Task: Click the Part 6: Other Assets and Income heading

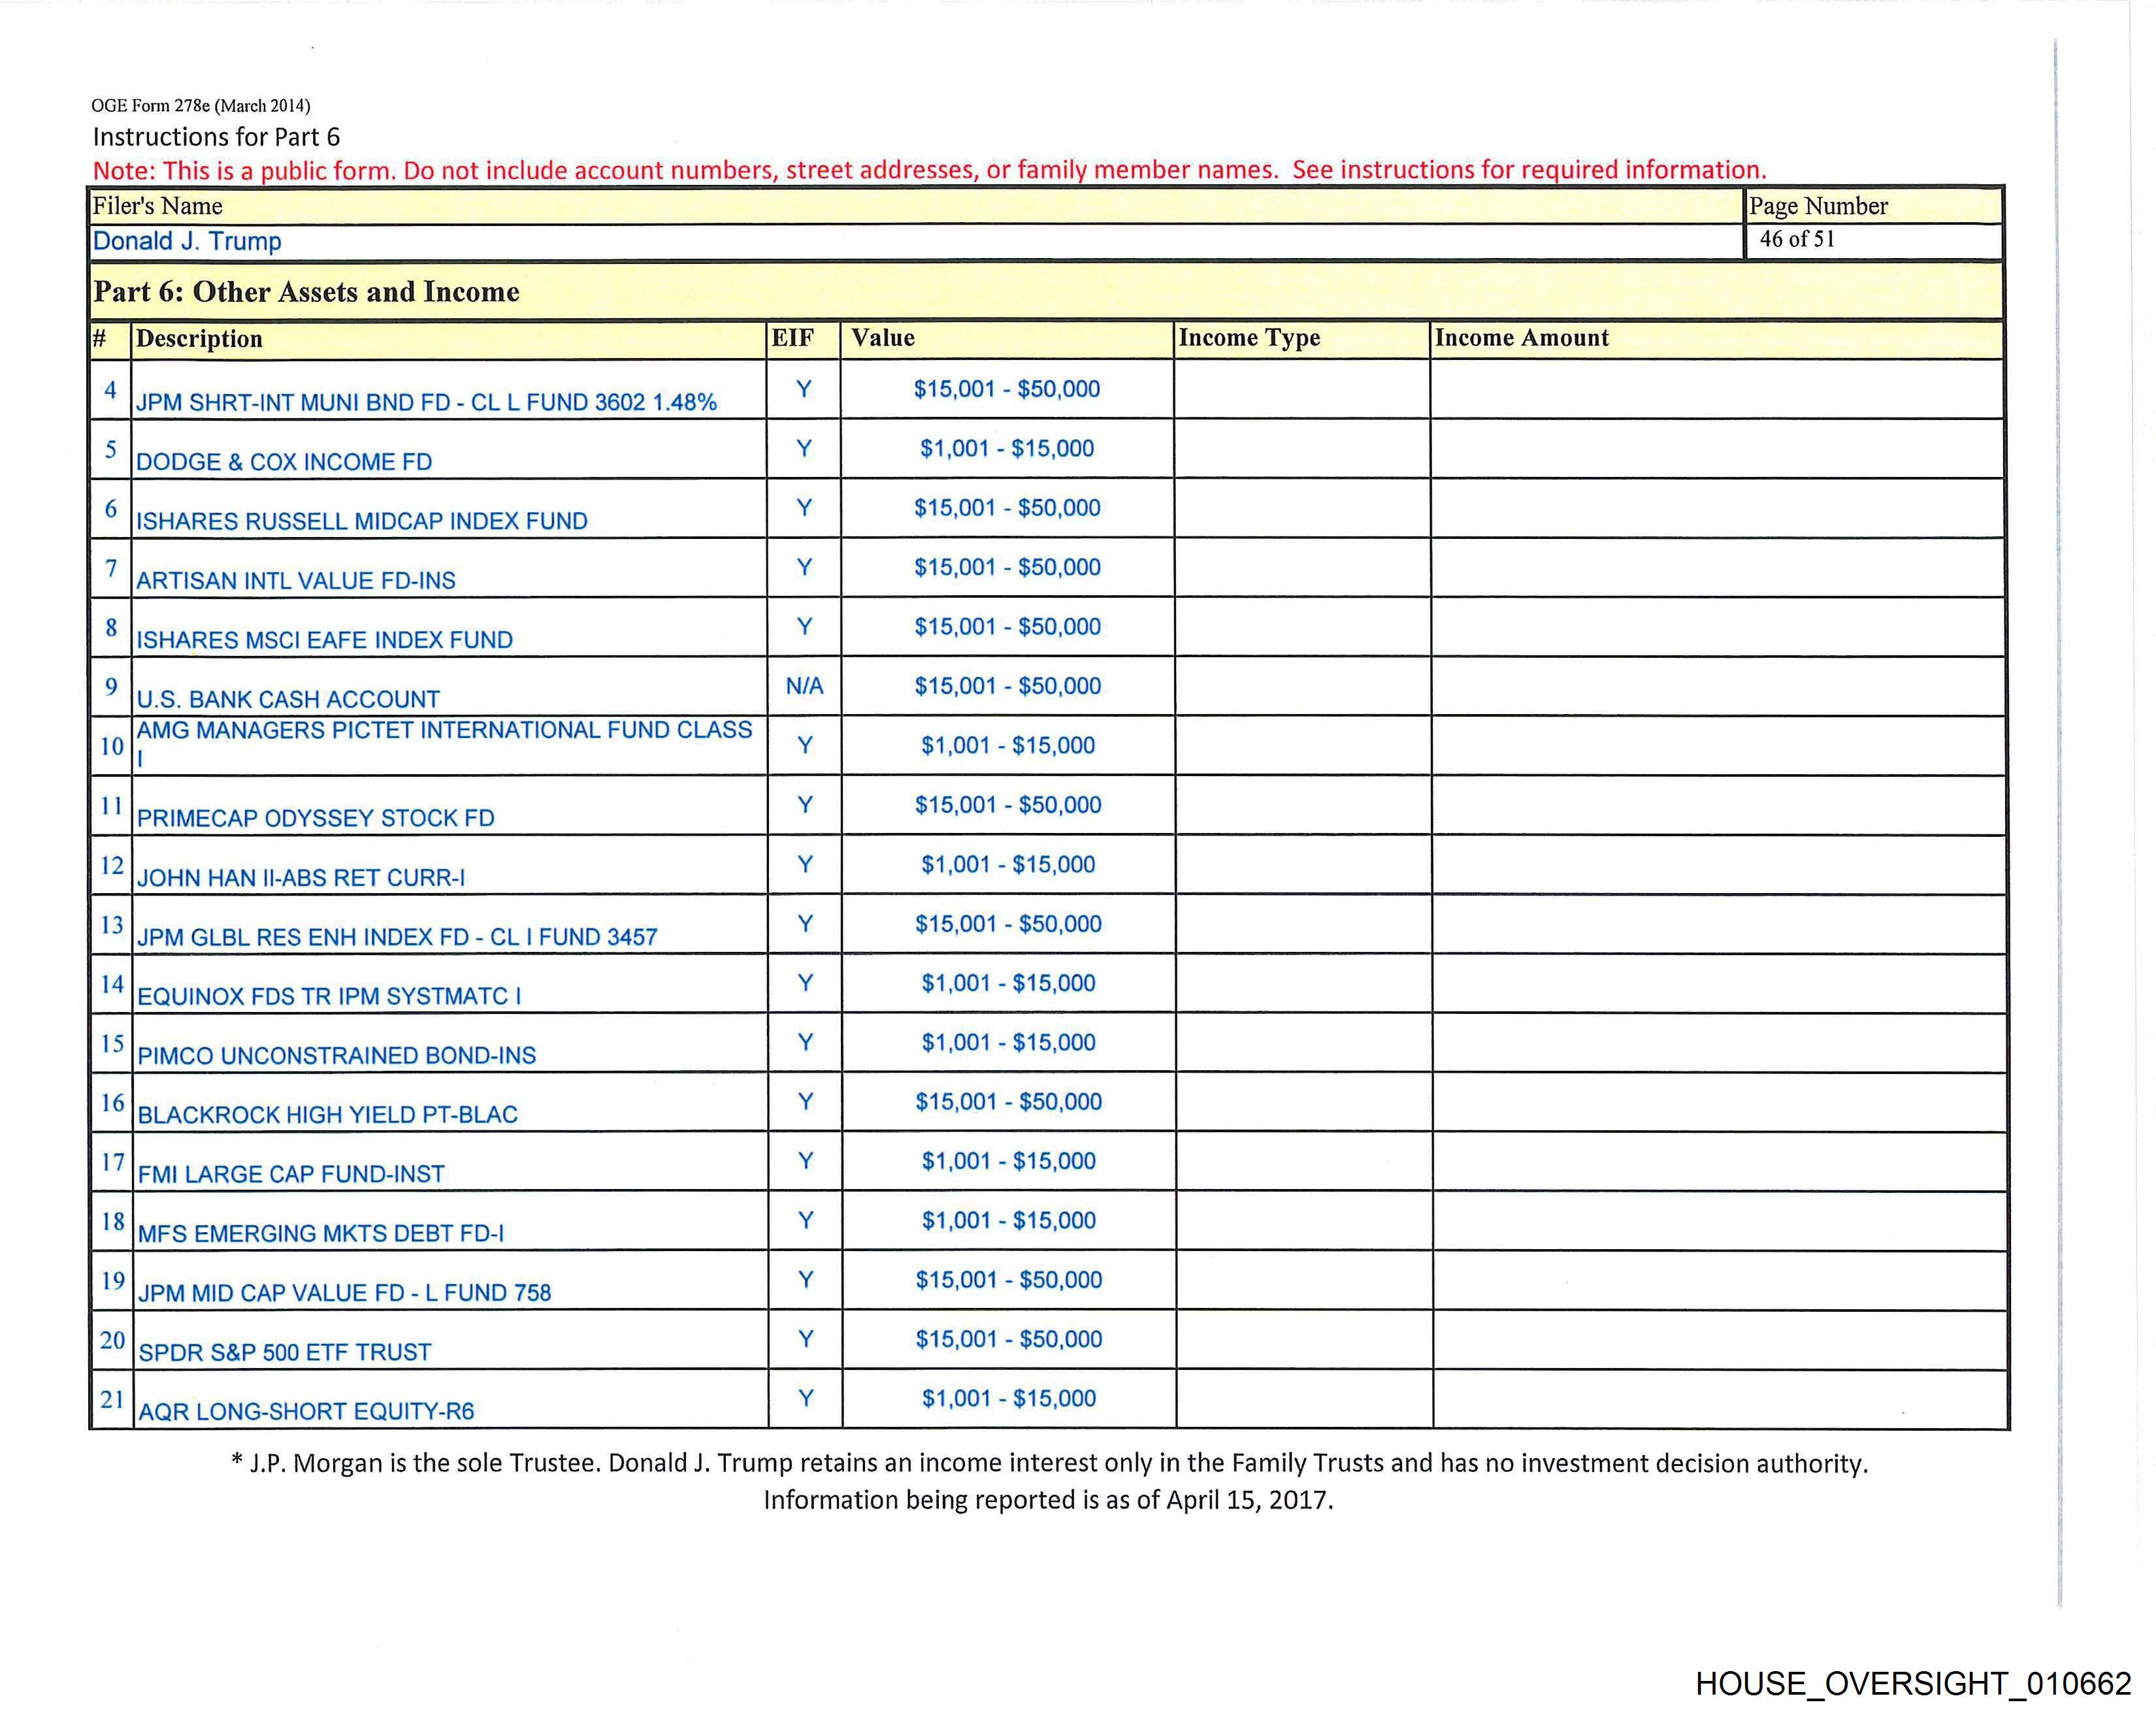Action: [306, 292]
